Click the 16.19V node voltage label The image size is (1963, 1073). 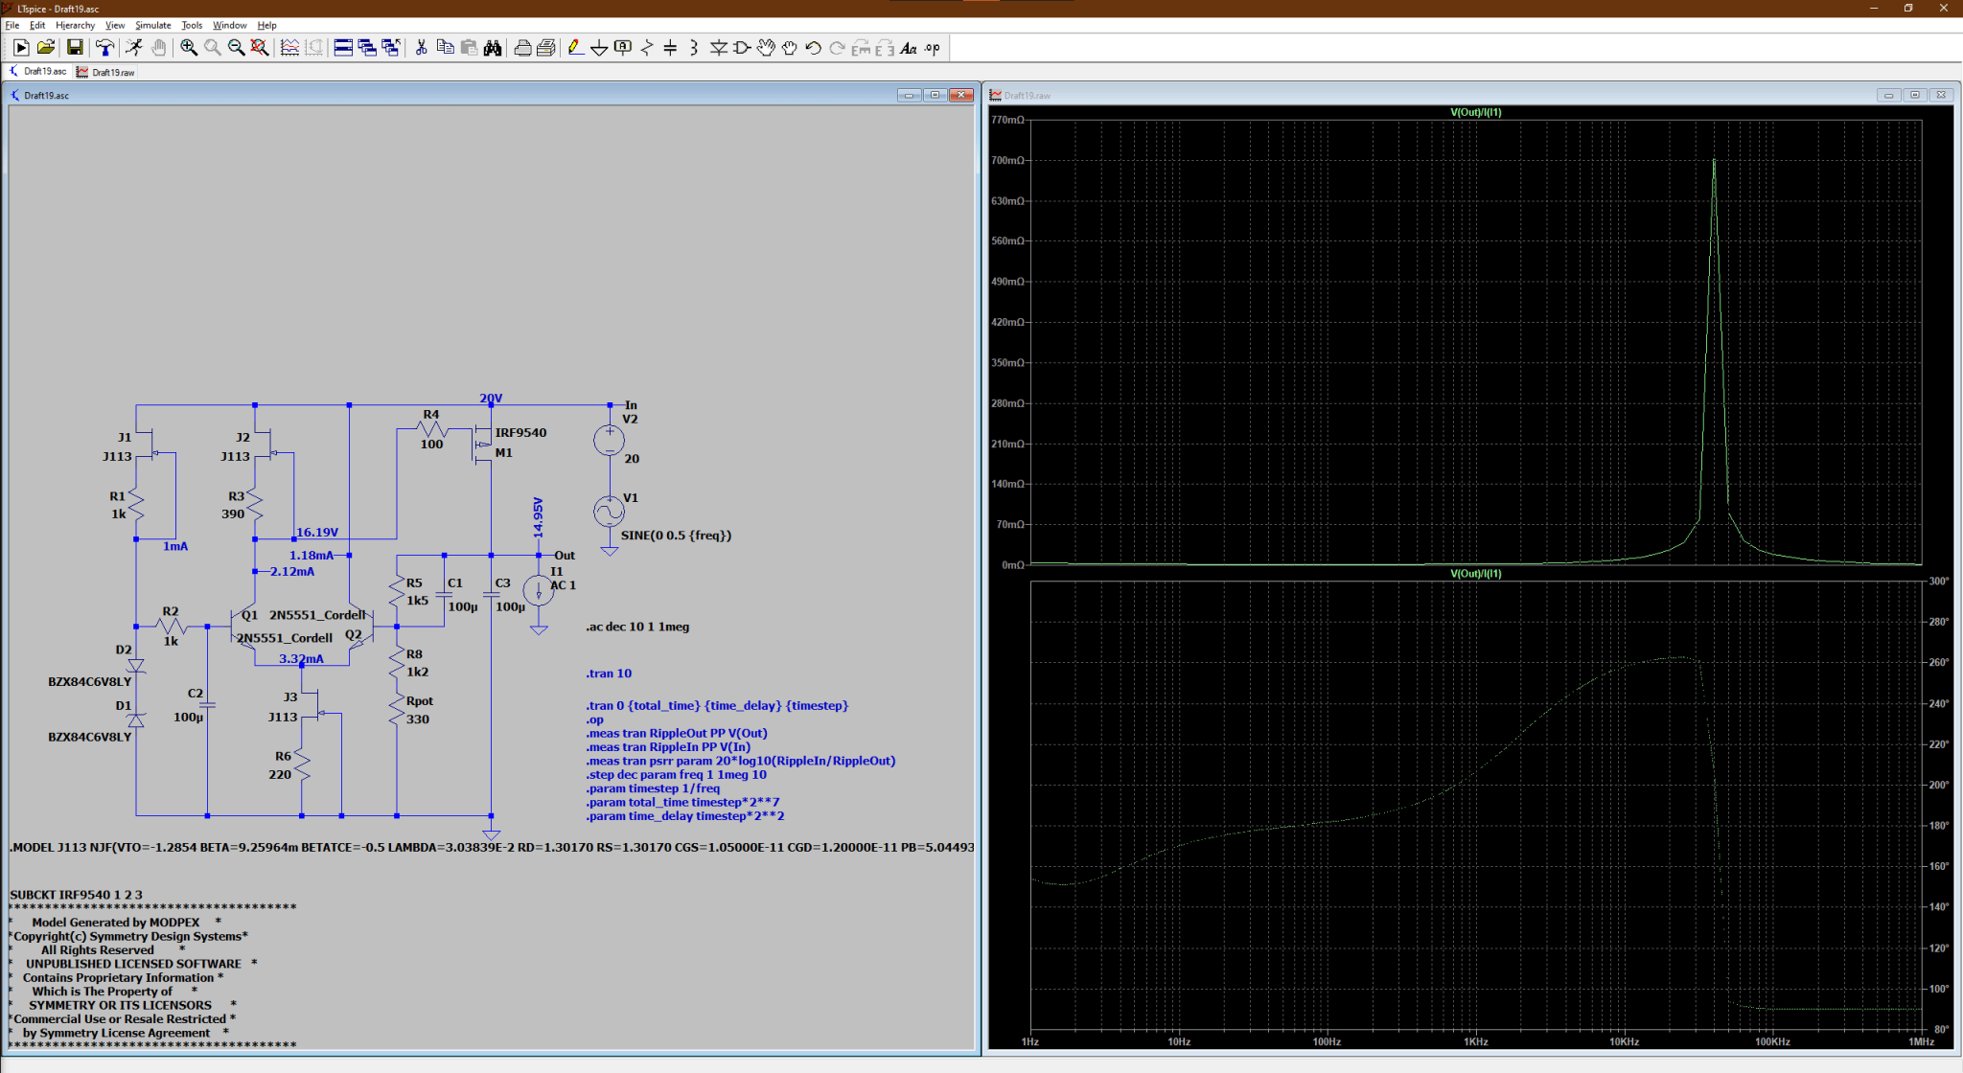tap(317, 532)
